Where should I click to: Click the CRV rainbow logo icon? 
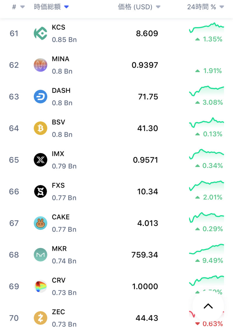click(x=40, y=286)
